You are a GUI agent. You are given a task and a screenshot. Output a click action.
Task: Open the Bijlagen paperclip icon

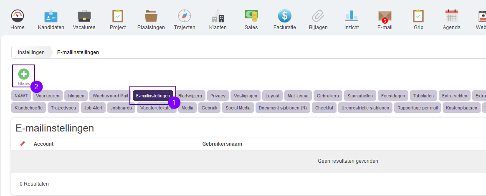(x=318, y=16)
